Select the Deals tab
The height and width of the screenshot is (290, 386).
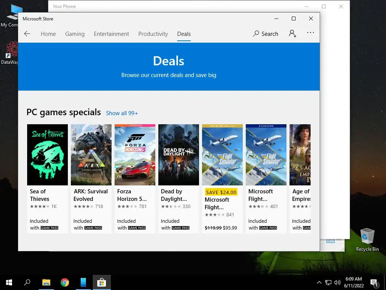click(x=184, y=34)
